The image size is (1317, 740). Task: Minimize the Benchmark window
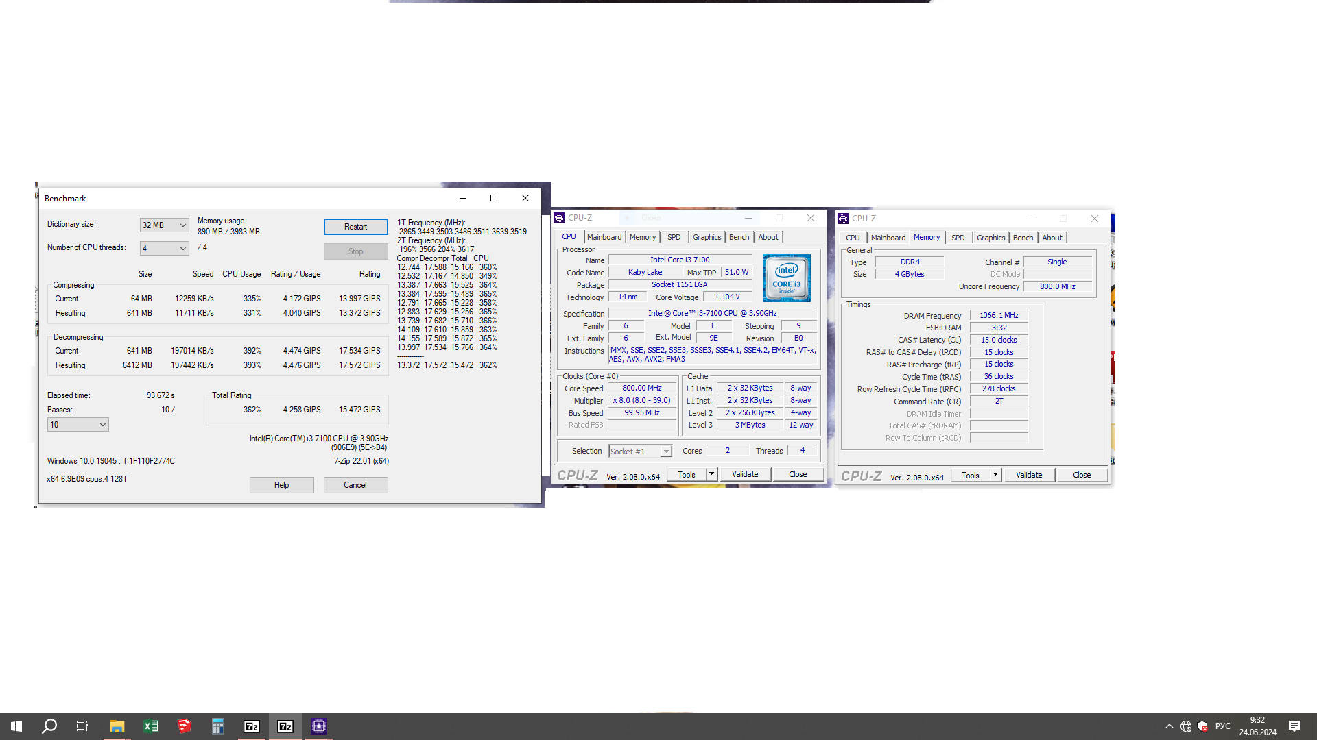pos(463,199)
